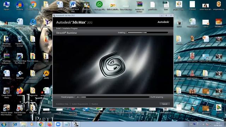Open Windows Explorer from the taskbar
This screenshot has width=226, height=127.
point(23,124)
